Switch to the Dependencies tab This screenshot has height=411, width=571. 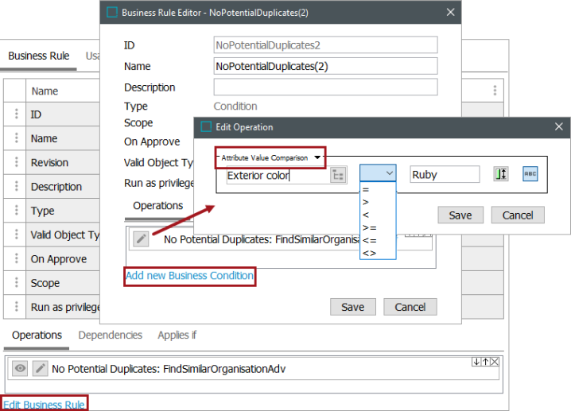coord(111,335)
